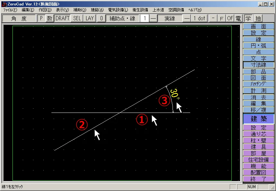
Task: Click the P toolbar button
Action: (x=41, y=18)
